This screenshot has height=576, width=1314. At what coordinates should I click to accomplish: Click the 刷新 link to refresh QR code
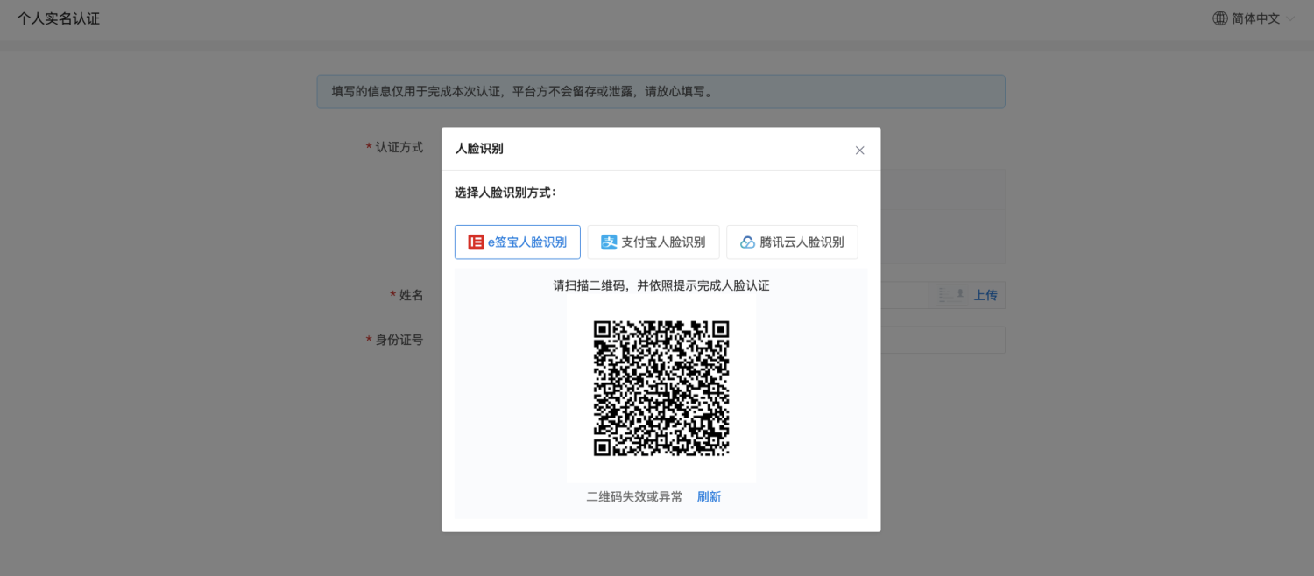pos(709,496)
